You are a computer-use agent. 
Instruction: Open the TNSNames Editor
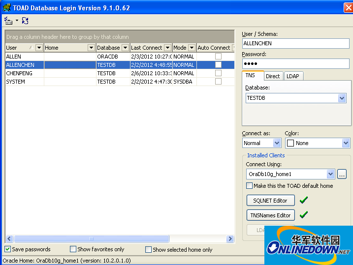click(x=271, y=215)
